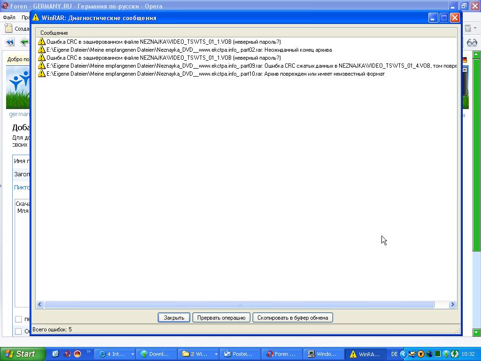Click the Opera page's green scroll-up arrow
This screenshot has width=481, height=361.
pos(476,55)
